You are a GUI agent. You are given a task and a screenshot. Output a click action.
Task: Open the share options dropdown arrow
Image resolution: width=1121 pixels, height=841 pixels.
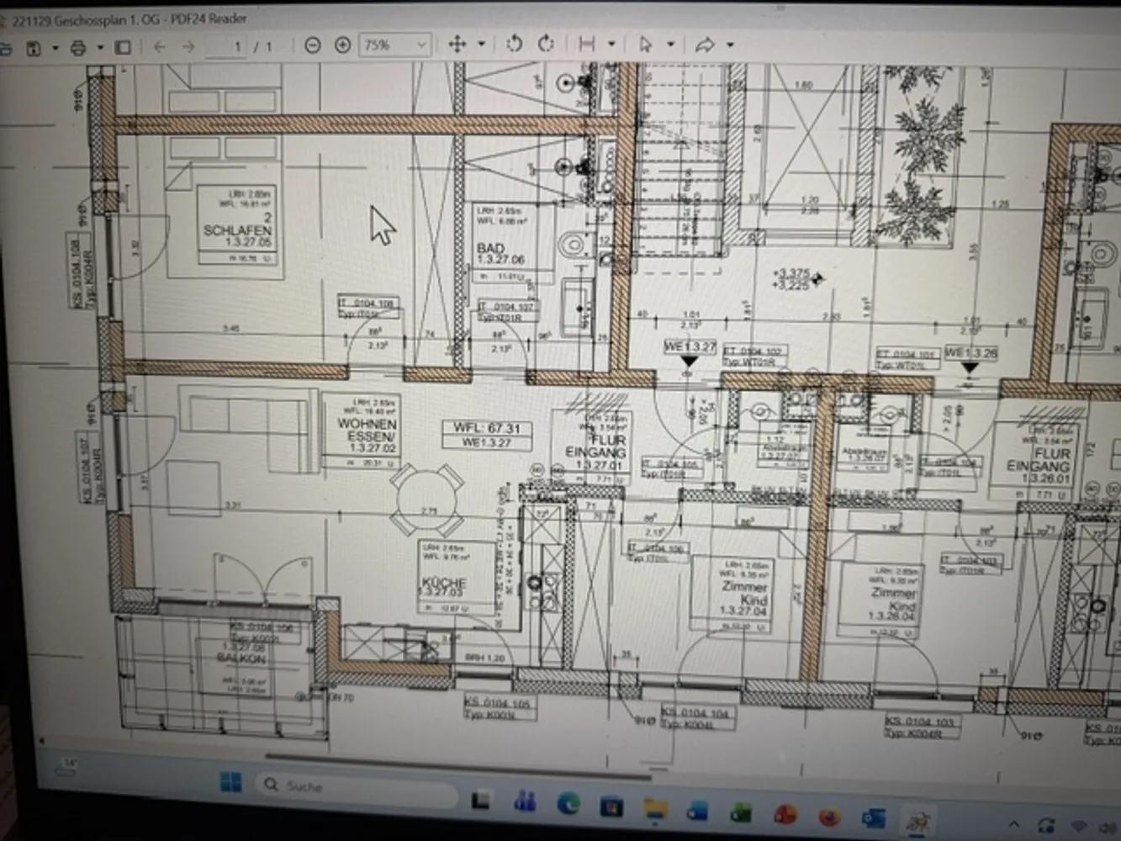730,45
